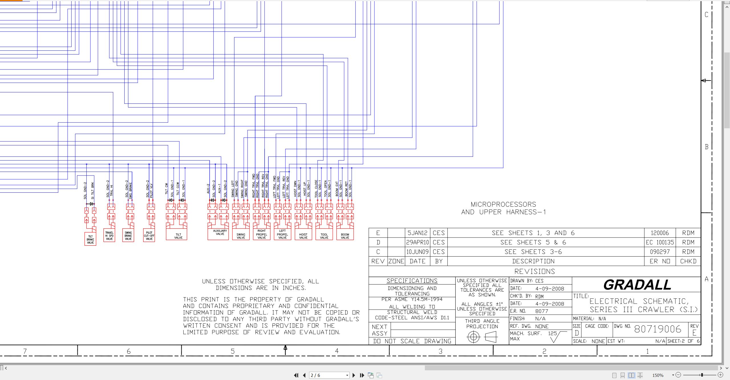Click the proprietary notice paragraph
This screenshot has width=730, height=380.
click(271, 316)
